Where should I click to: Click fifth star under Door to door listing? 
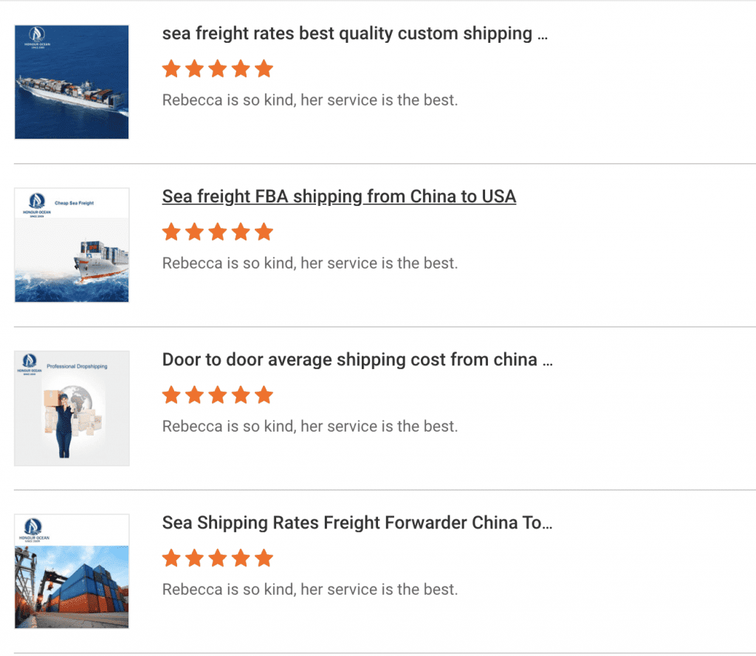[264, 396]
